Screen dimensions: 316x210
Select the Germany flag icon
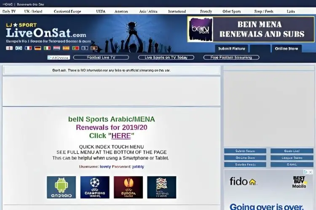pyautogui.click(x=37, y=48)
